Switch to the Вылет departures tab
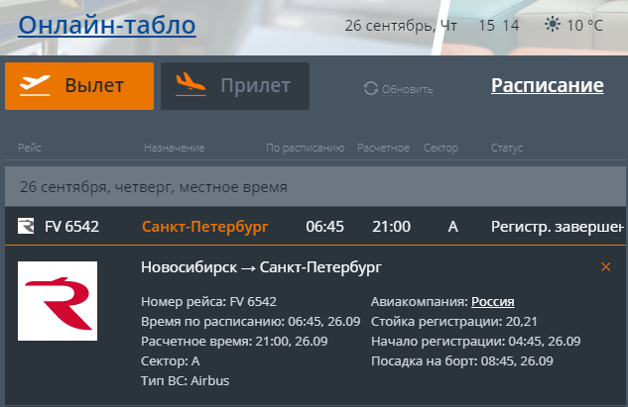Image resolution: width=628 pixels, height=407 pixels. coord(79,86)
